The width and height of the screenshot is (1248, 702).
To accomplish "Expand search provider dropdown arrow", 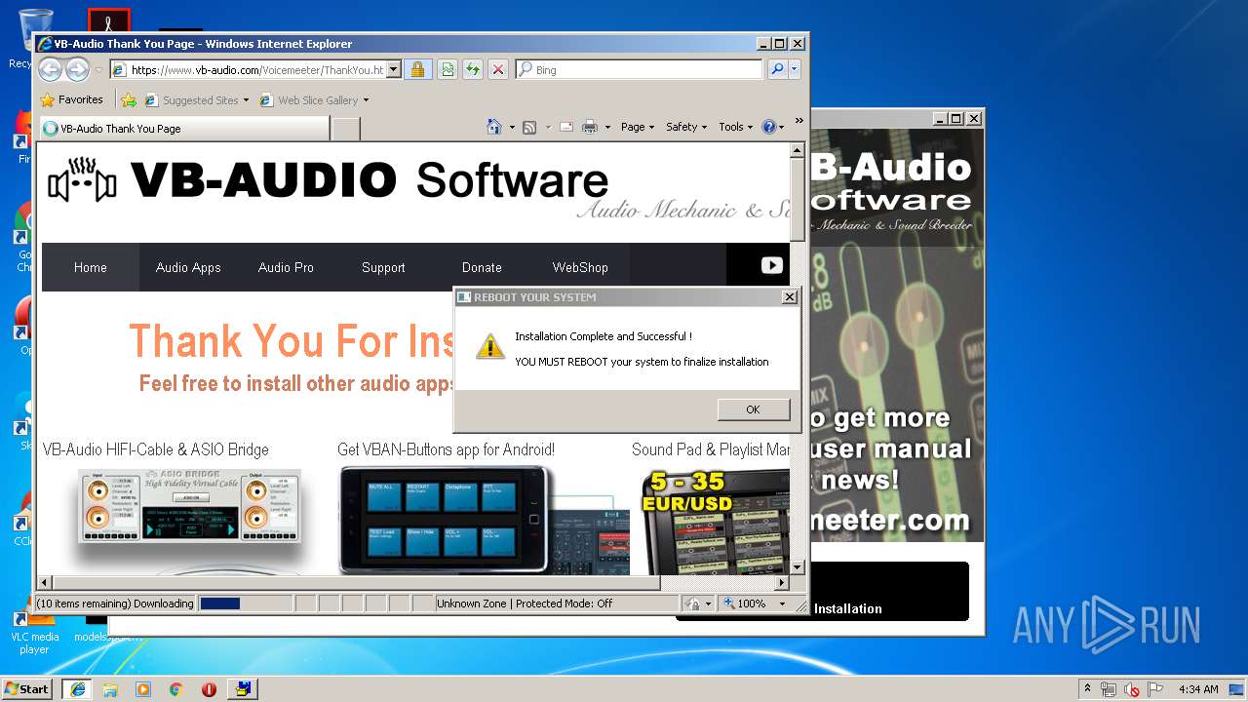I will pos(795,69).
